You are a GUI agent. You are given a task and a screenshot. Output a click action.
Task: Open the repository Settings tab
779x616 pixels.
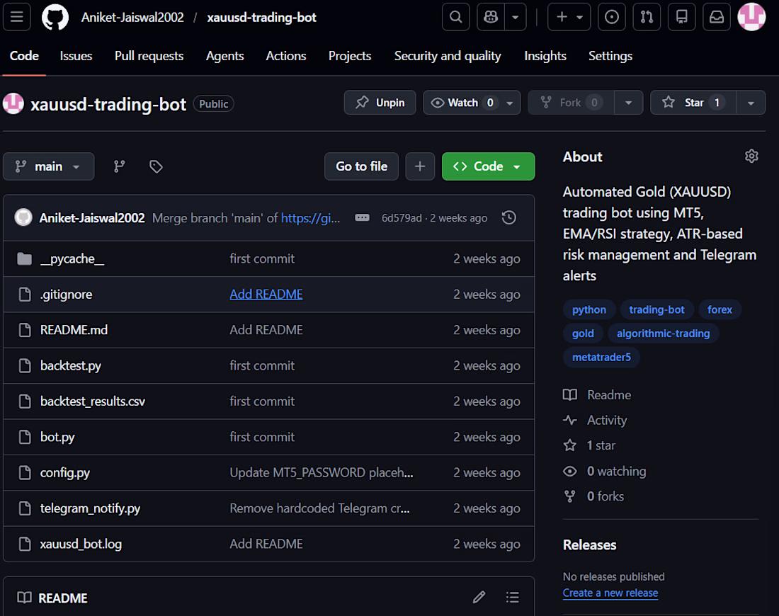(x=610, y=56)
